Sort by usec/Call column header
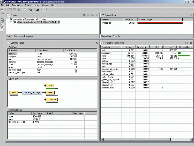The width and height of the screenshot is (194, 146). point(171,47)
